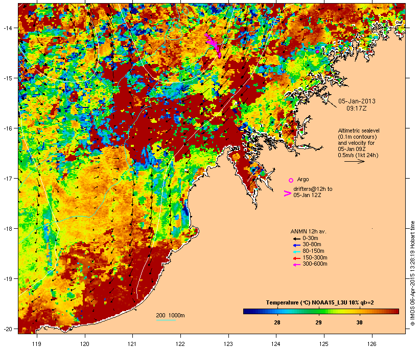Click the '150-300m' depth label
This screenshot has height=348, width=419.
coord(315,258)
